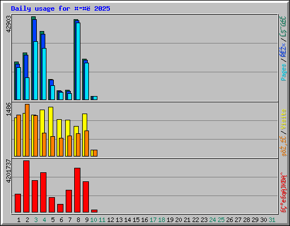
Task: Select the y-axis value 42903
Action: coord(8,24)
